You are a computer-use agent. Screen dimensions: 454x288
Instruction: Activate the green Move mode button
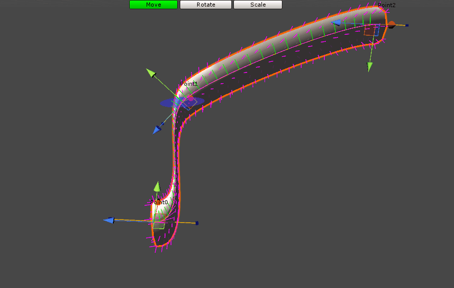tap(153, 5)
